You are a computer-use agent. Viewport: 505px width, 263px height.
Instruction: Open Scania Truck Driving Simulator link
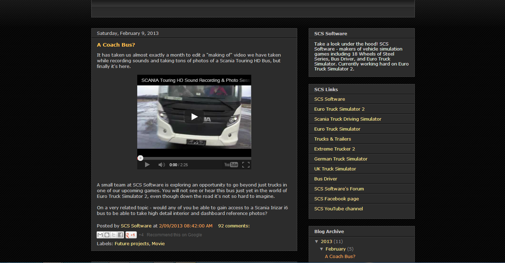pos(348,119)
